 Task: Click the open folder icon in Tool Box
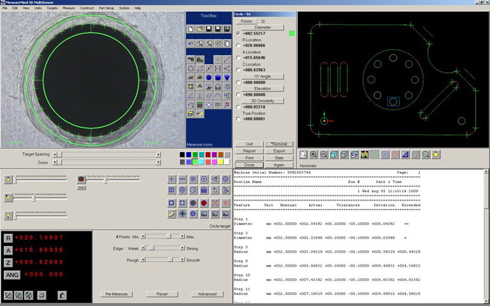tap(200, 29)
